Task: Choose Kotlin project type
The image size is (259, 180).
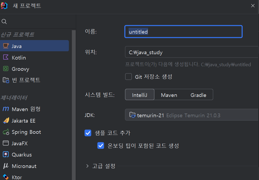Action: [x=34, y=57]
